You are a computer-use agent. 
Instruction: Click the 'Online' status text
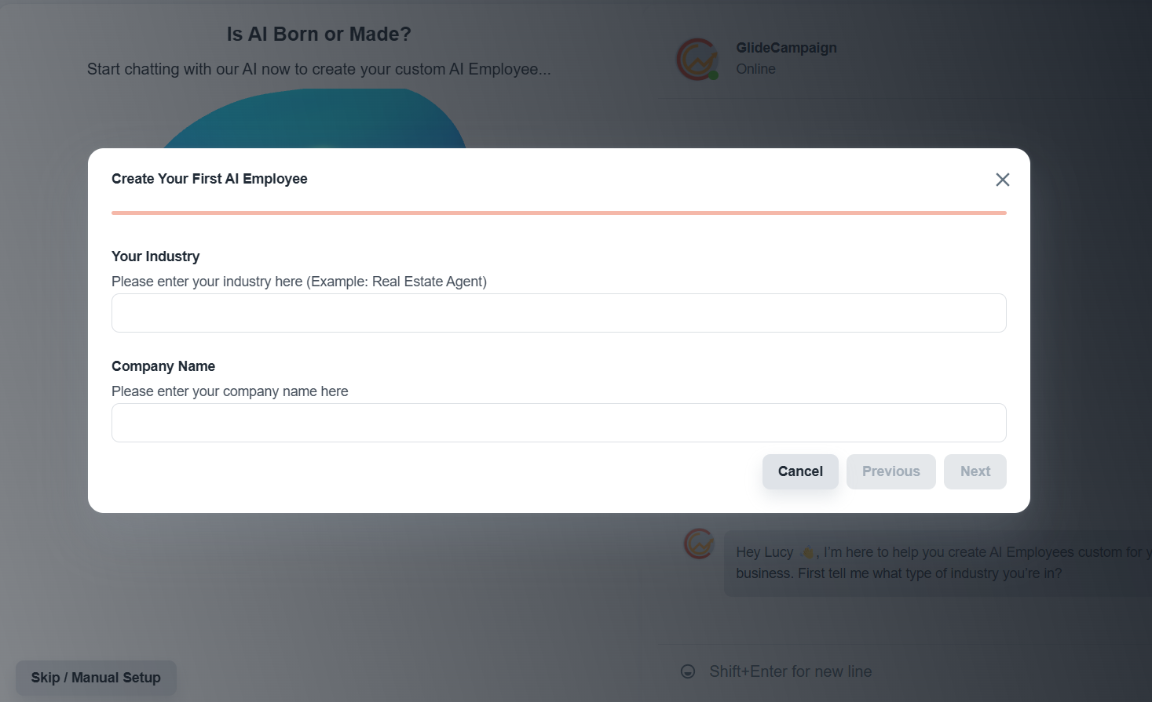click(755, 69)
